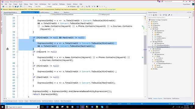The image size is (195, 109).
Task: Collapse the code block at line 41
Action: point(17,66)
